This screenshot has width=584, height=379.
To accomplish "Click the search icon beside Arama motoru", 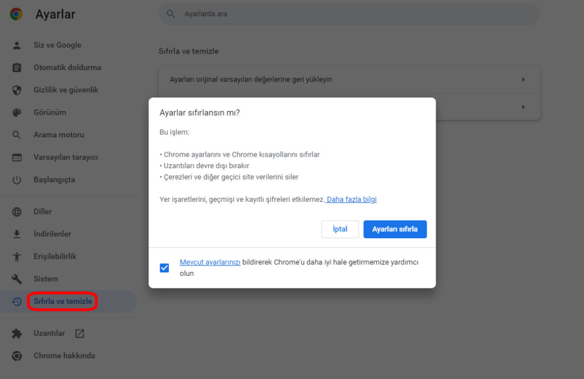I will click(x=17, y=135).
